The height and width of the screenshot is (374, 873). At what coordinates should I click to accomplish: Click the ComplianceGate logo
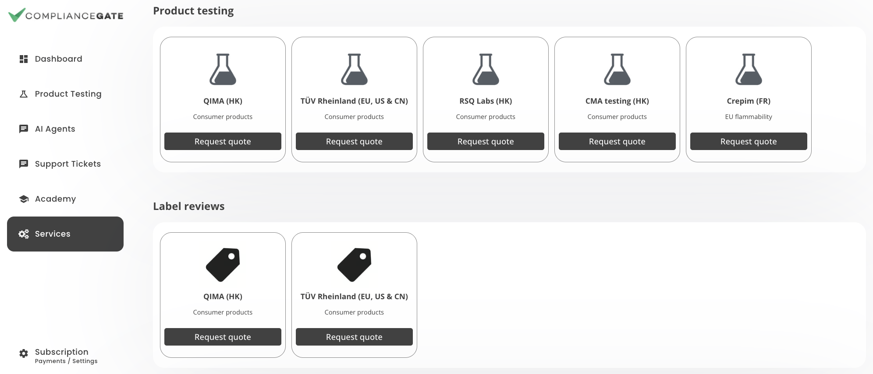click(66, 15)
